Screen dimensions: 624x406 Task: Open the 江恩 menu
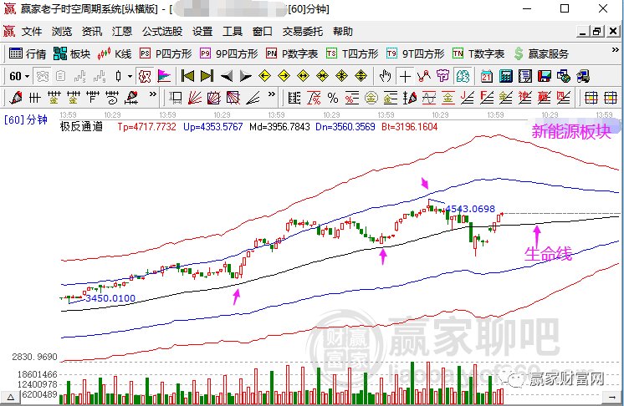pos(122,32)
